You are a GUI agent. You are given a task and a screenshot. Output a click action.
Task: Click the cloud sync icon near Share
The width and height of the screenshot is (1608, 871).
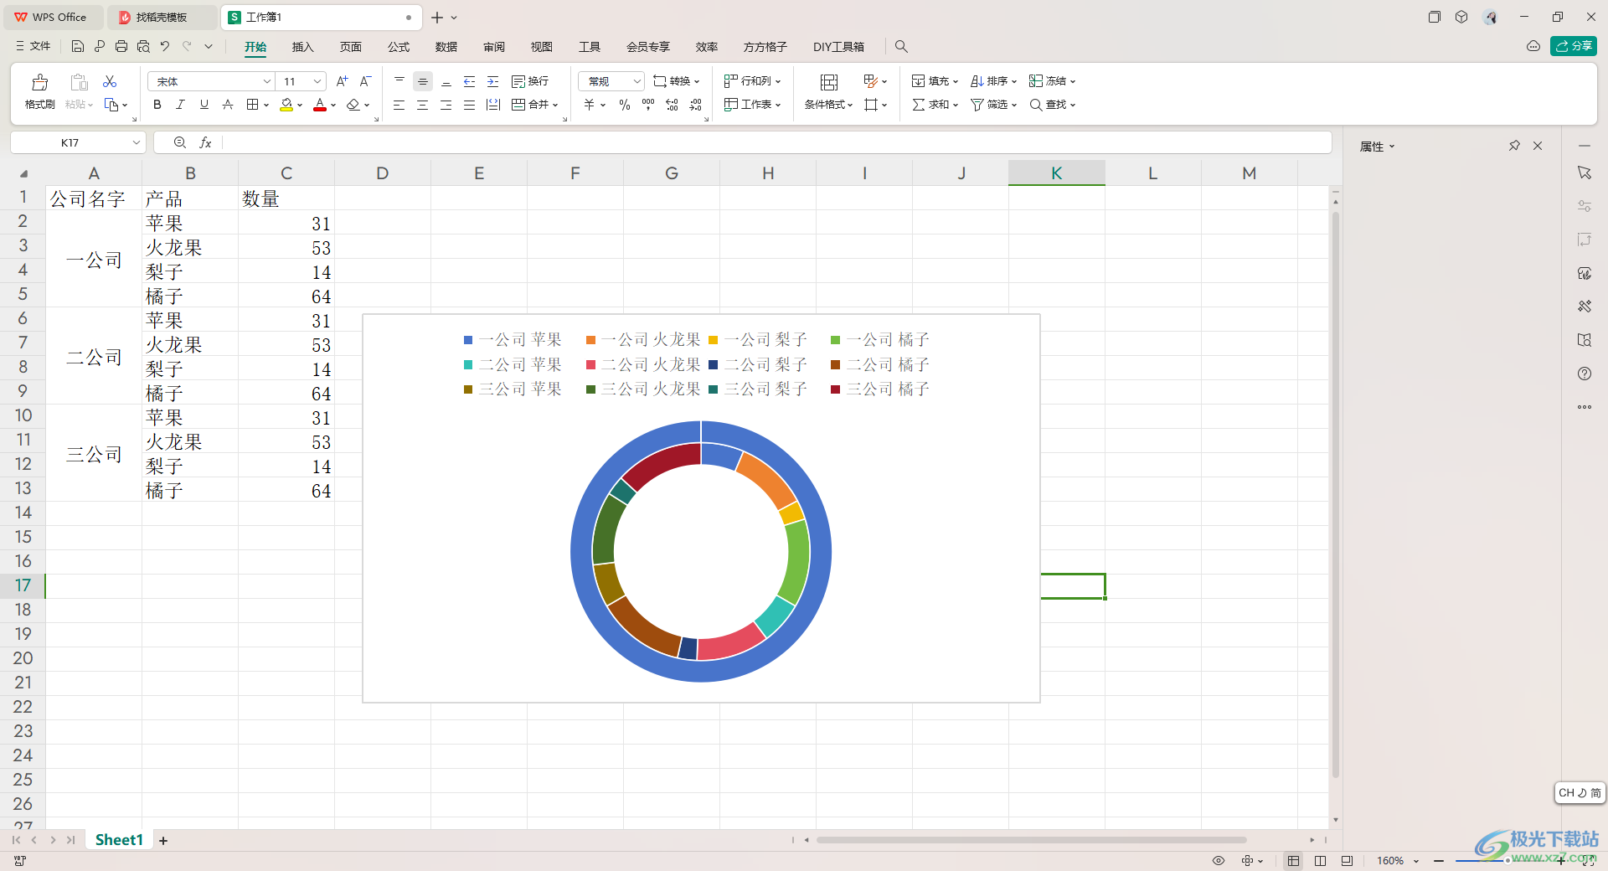(x=1533, y=46)
